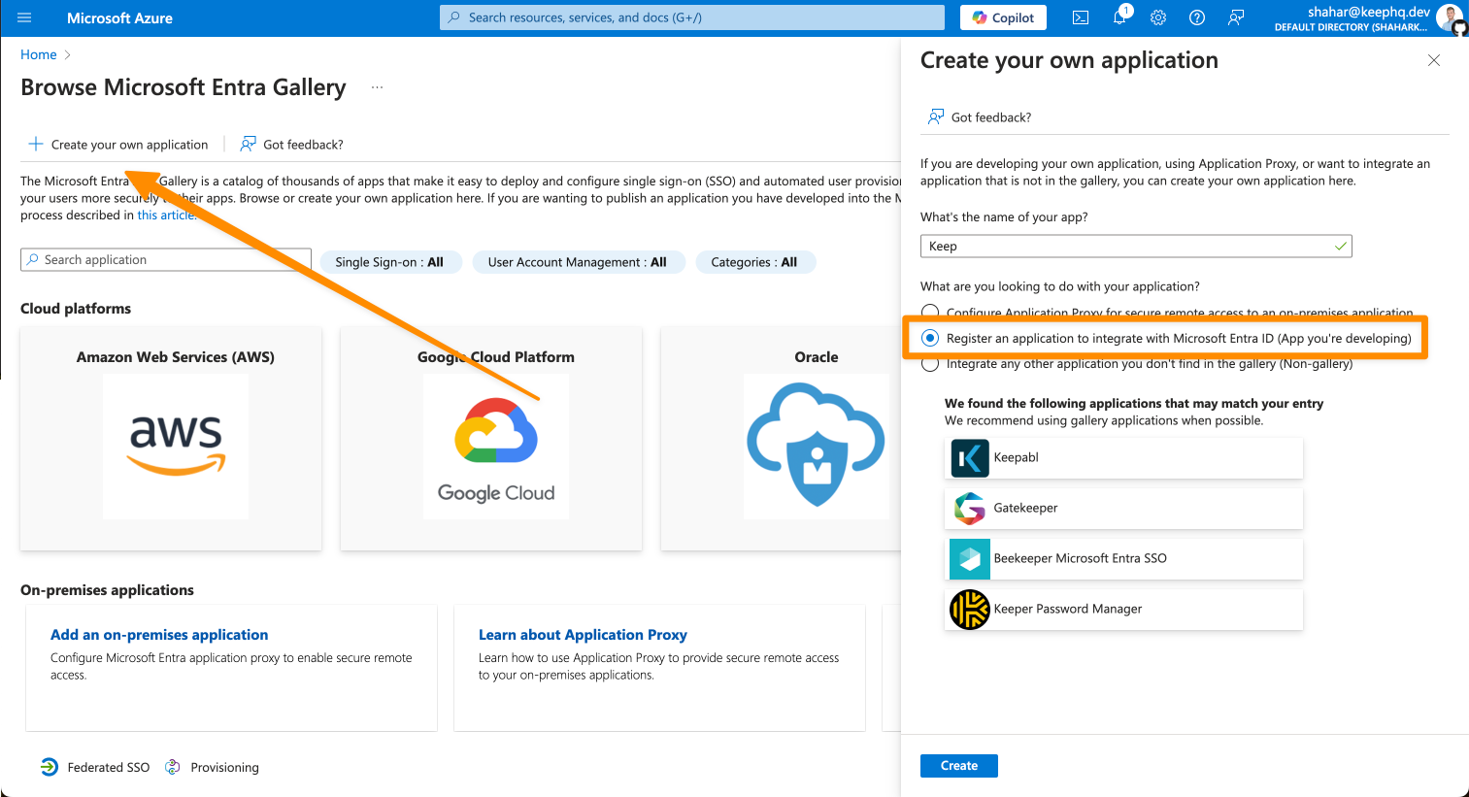Click the Microsoft Azure home title
The height and width of the screenshot is (797, 1469).
tap(119, 17)
